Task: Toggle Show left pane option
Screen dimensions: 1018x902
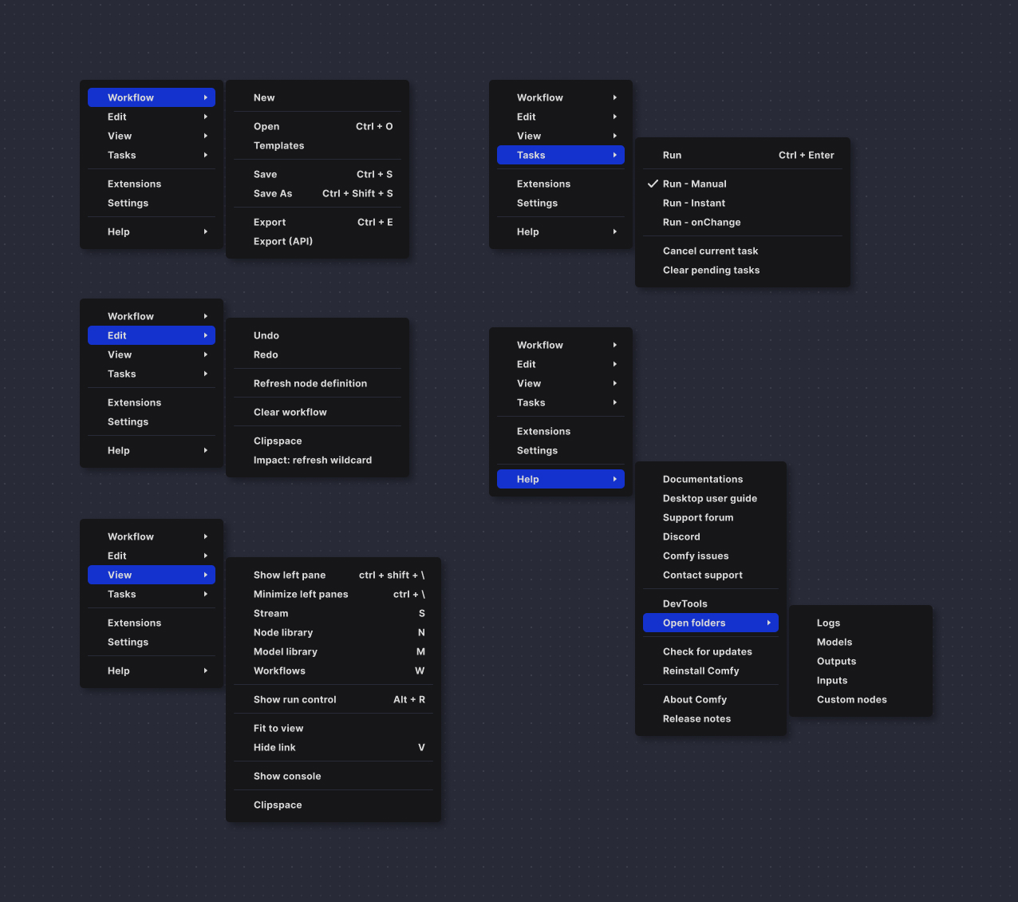Action: click(x=290, y=575)
